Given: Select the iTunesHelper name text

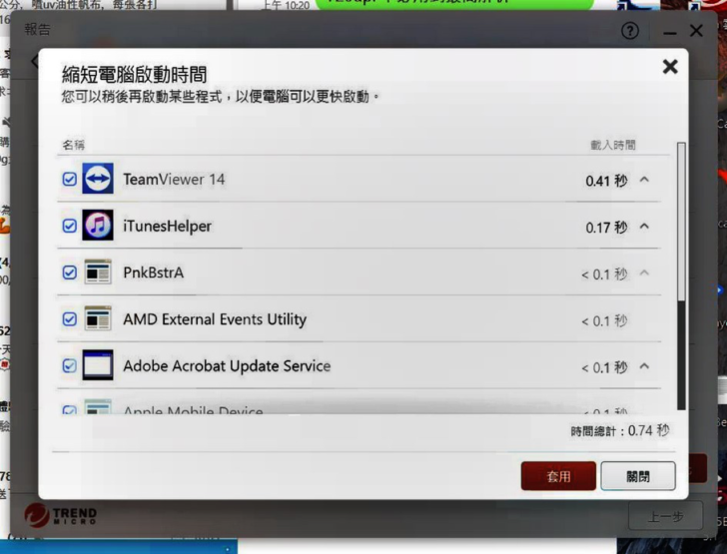Looking at the screenshot, I should tap(168, 227).
